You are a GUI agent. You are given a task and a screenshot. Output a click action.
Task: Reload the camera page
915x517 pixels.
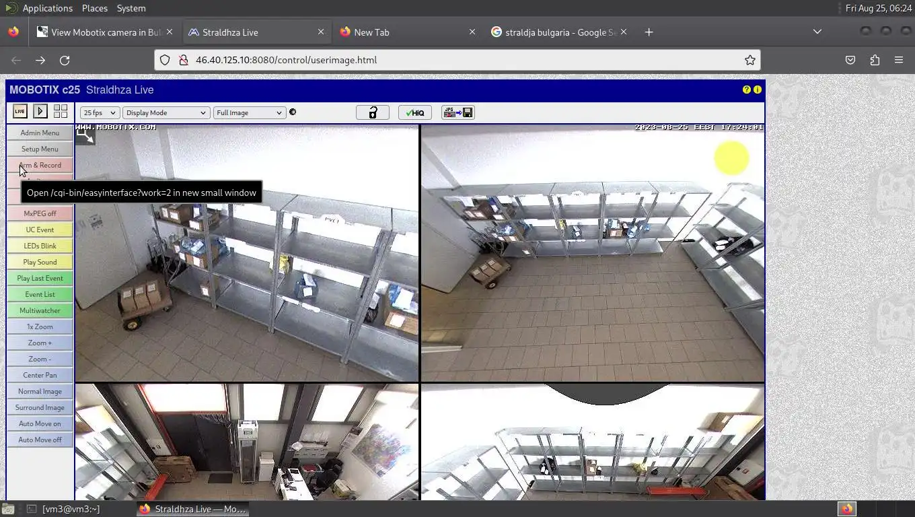pos(65,60)
